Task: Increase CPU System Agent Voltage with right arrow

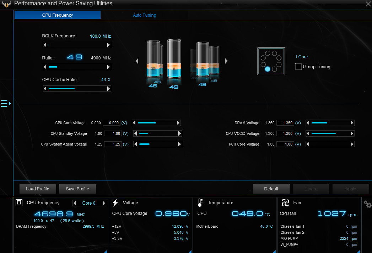Action: point(179,144)
